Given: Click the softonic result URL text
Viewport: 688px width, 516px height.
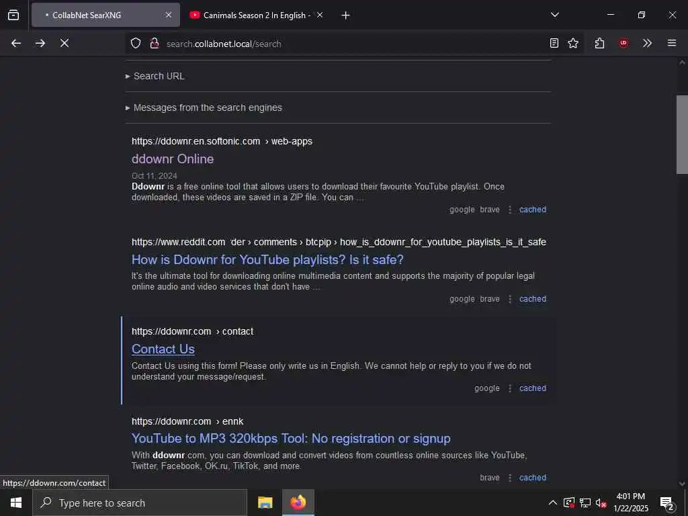Looking at the screenshot, I should 222,141.
